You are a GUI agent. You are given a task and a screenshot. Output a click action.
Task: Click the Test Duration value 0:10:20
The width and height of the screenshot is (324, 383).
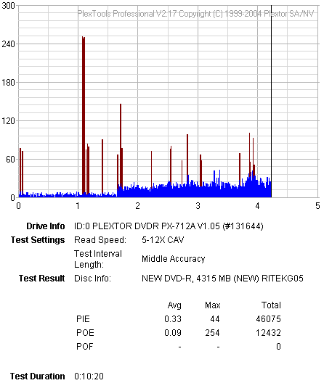89,376
